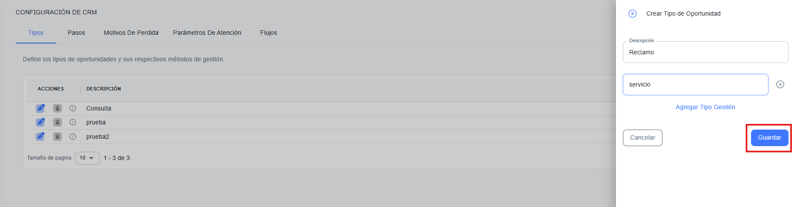Viewport: 792px width, 207px height.
Task: Open the page size dropdown
Action: tap(87, 158)
